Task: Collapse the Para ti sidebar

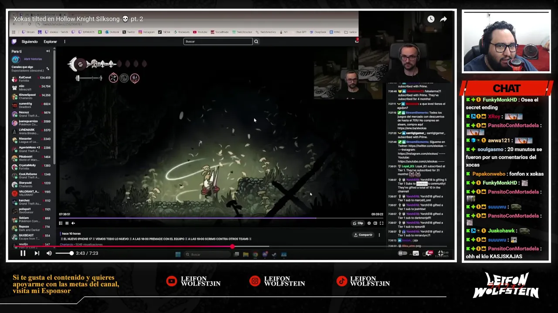Action: (x=48, y=51)
